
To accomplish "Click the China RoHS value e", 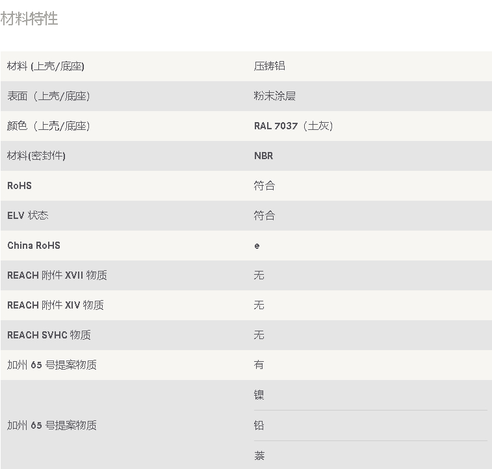I will coord(257,246).
